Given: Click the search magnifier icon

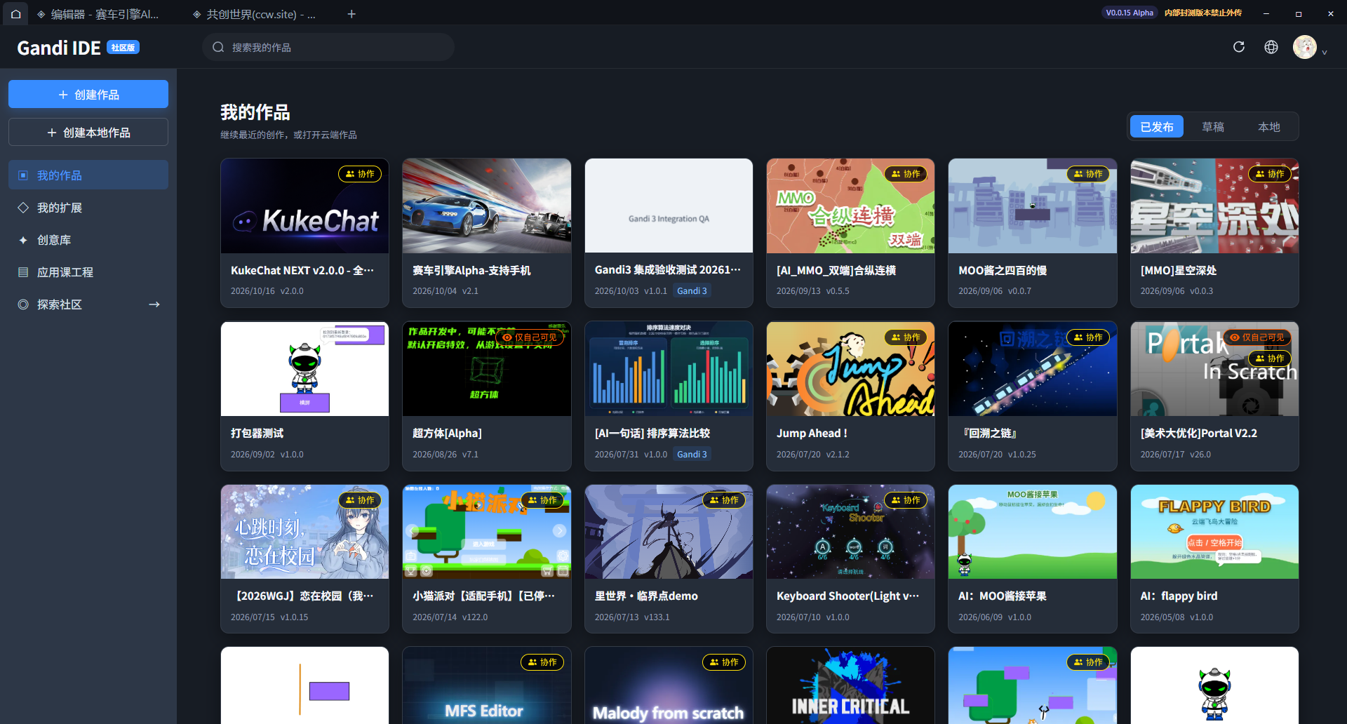Looking at the screenshot, I should 218,47.
